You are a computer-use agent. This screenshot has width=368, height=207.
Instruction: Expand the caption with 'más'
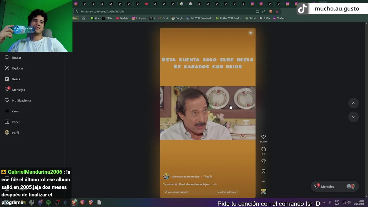[x=215, y=184]
